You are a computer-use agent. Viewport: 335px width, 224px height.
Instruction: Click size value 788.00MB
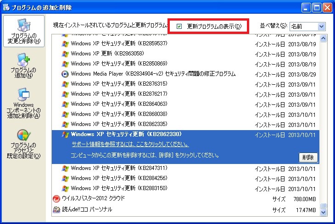(x=304, y=199)
